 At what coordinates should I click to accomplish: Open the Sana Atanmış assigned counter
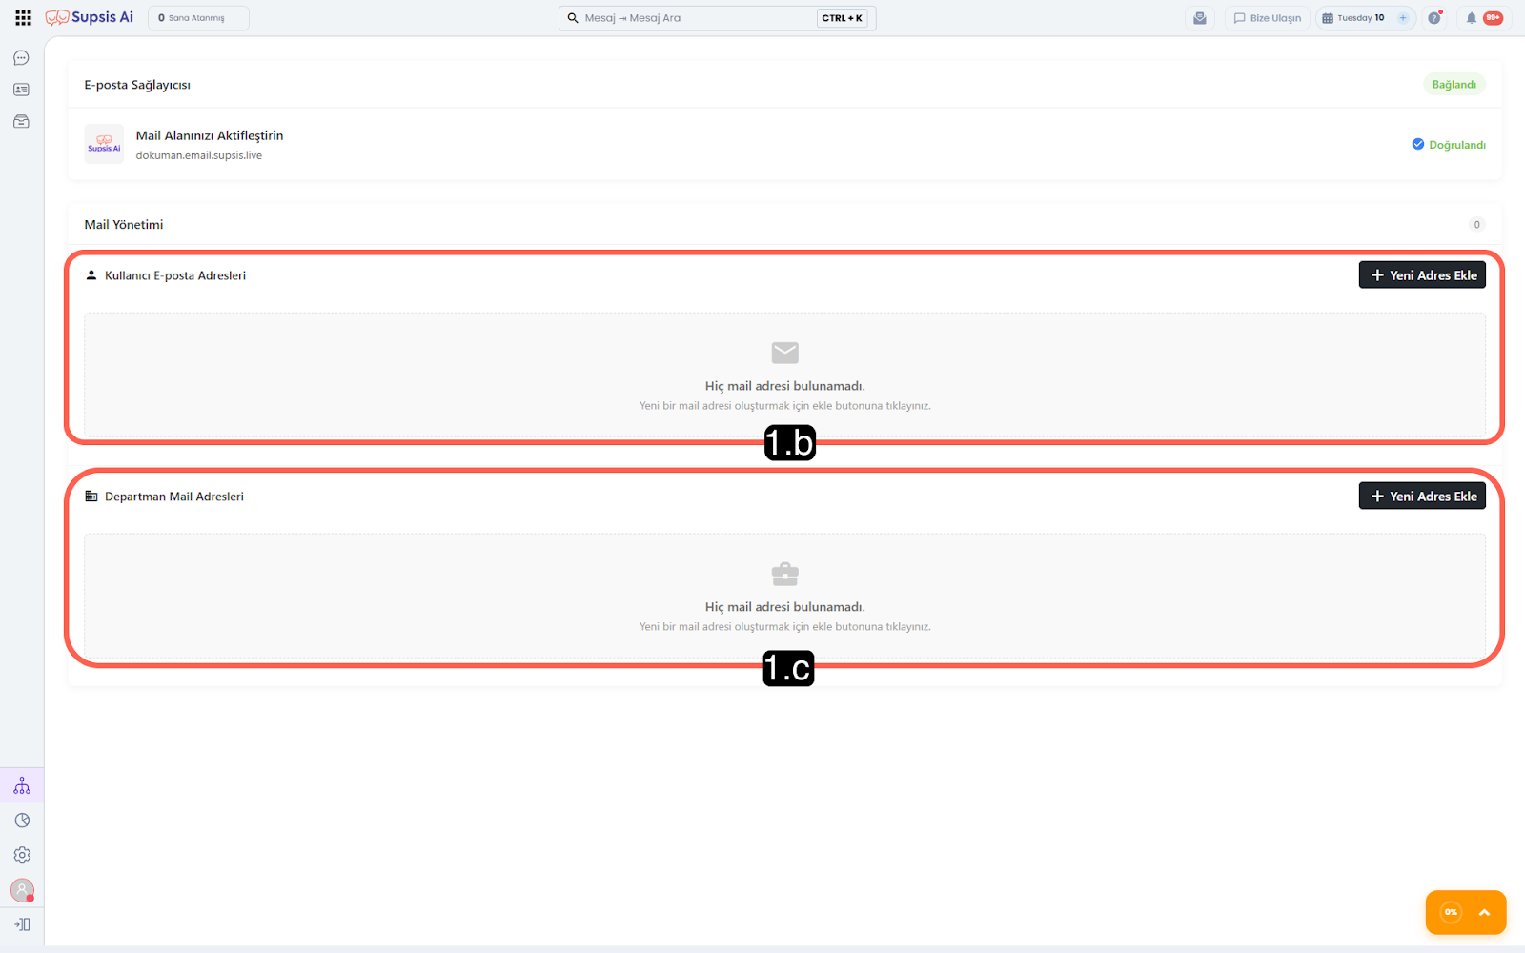pyautogui.click(x=198, y=18)
